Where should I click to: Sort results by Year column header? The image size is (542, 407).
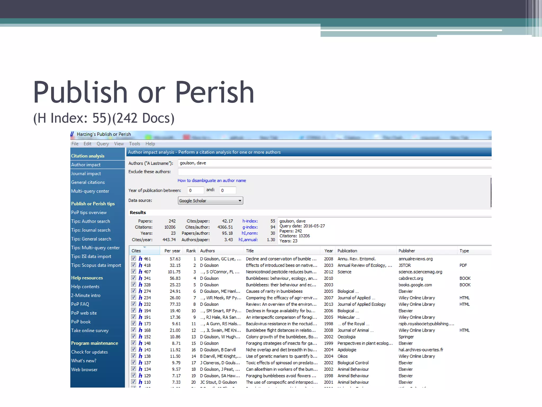[x=328, y=251]
